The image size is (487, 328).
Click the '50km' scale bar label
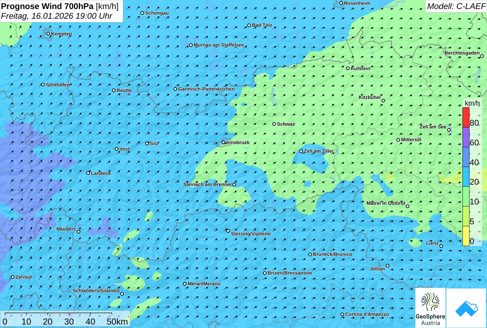[117, 321]
